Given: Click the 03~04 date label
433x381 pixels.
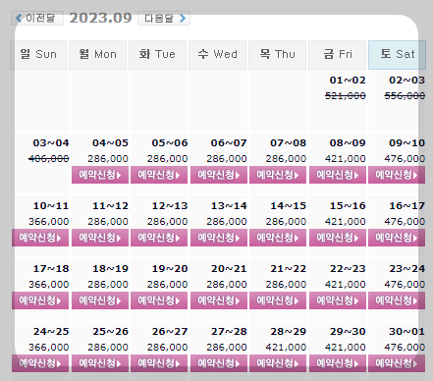Looking at the screenshot, I should pyautogui.click(x=51, y=143).
